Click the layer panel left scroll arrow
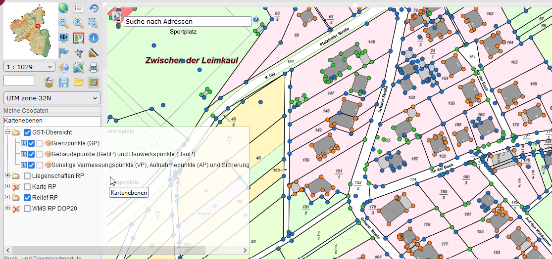552x259 pixels. click(x=7, y=250)
